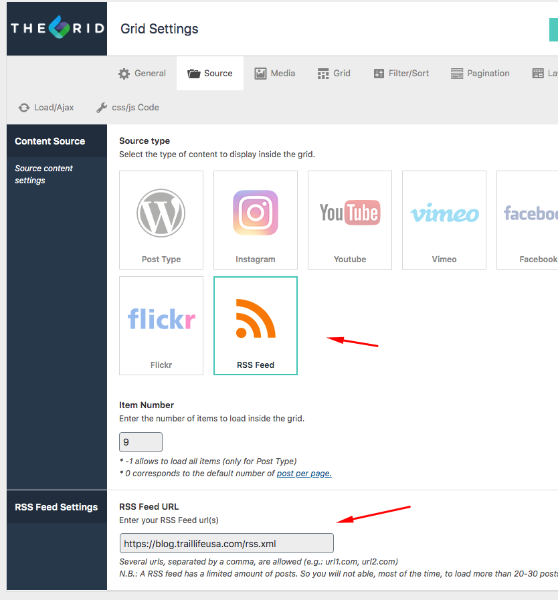This screenshot has width=558, height=600.
Task: Open the css/js Code tab
Action: pyautogui.click(x=128, y=108)
